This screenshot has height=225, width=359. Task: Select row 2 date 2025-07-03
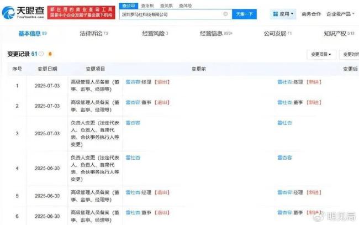click(x=47, y=106)
